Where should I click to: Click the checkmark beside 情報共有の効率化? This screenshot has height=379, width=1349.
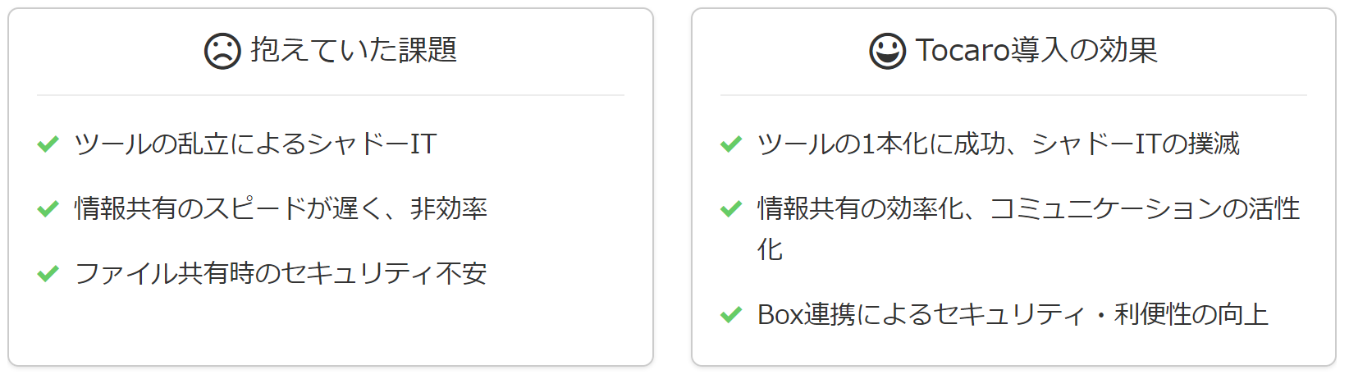731,208
